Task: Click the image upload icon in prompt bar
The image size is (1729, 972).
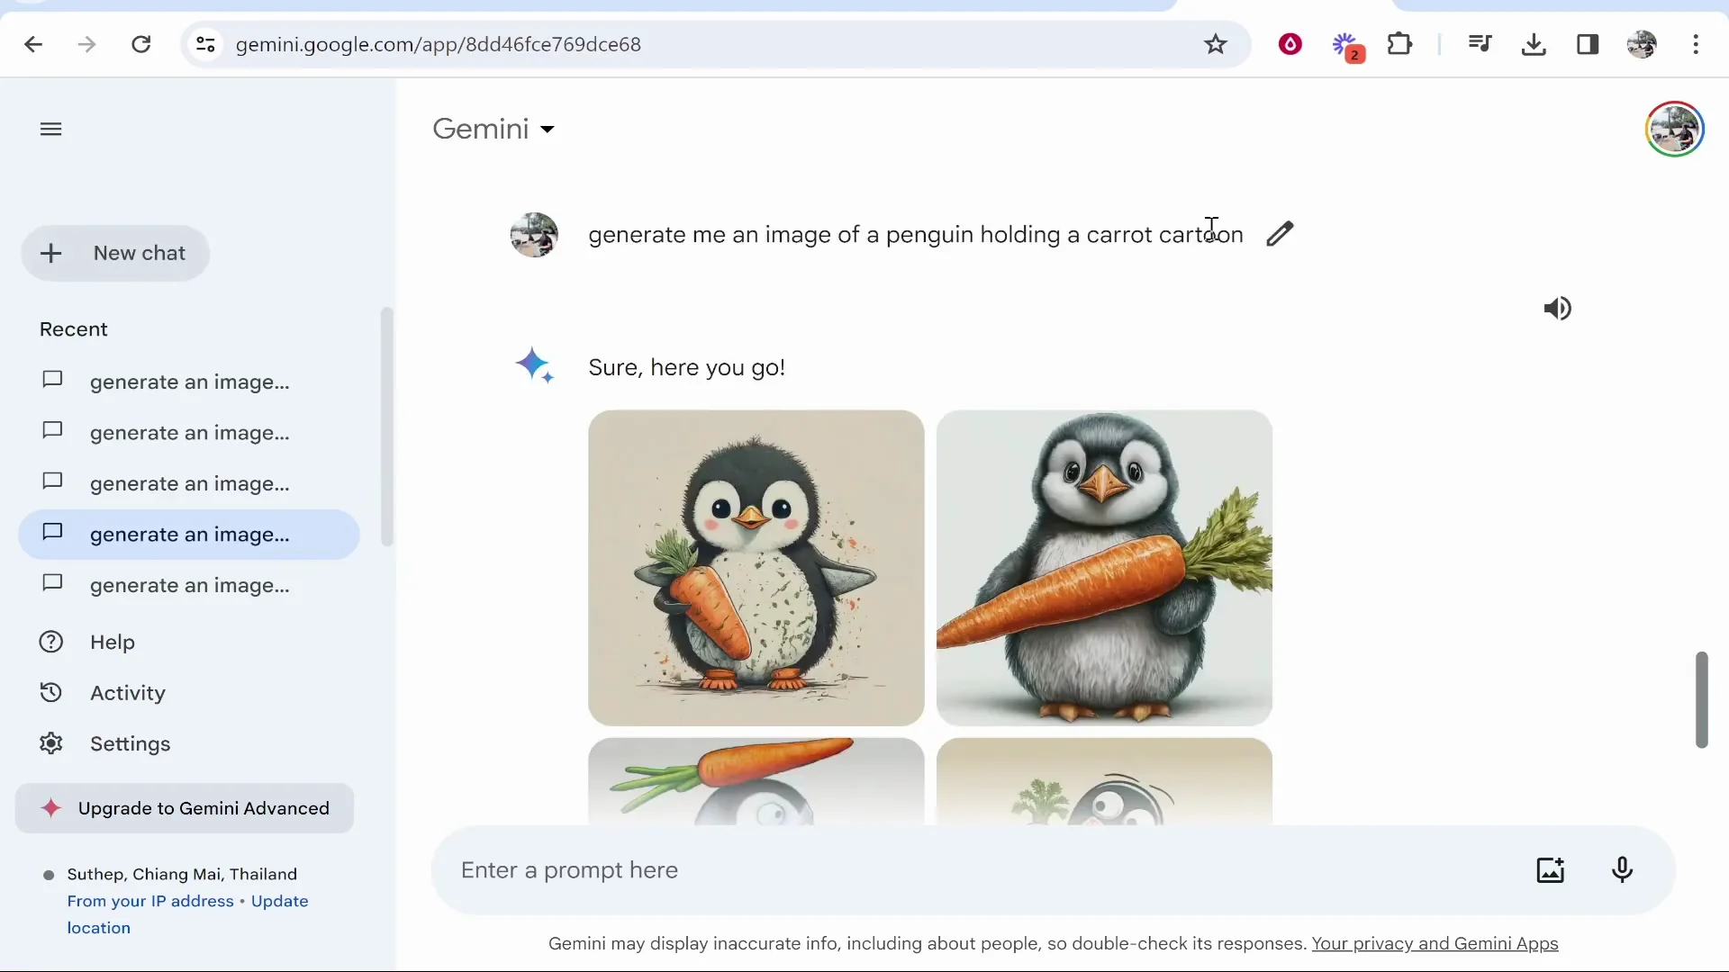Action: pos(1551,869)
